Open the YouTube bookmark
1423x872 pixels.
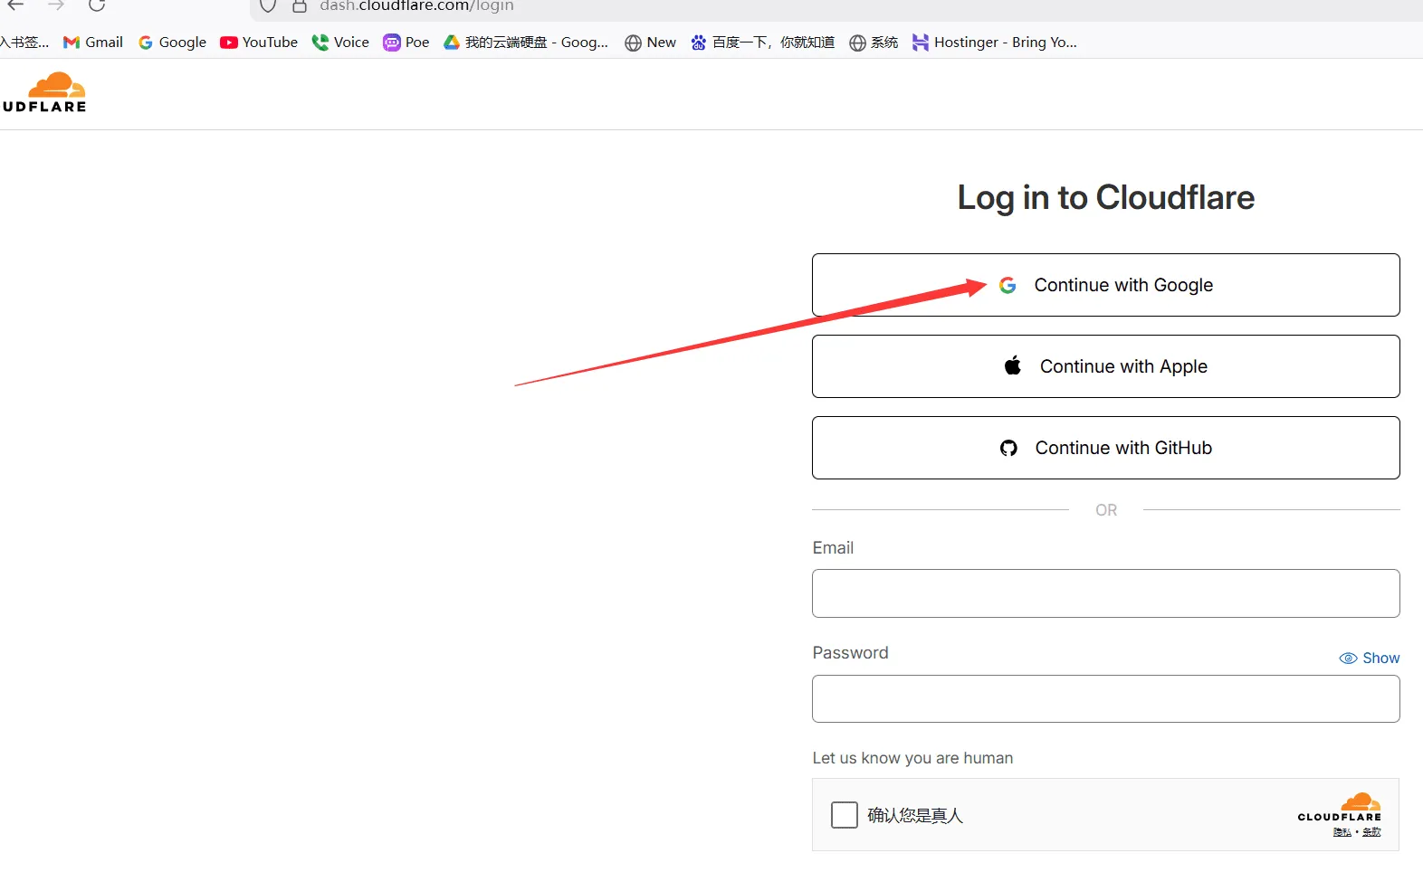point(259,43)
